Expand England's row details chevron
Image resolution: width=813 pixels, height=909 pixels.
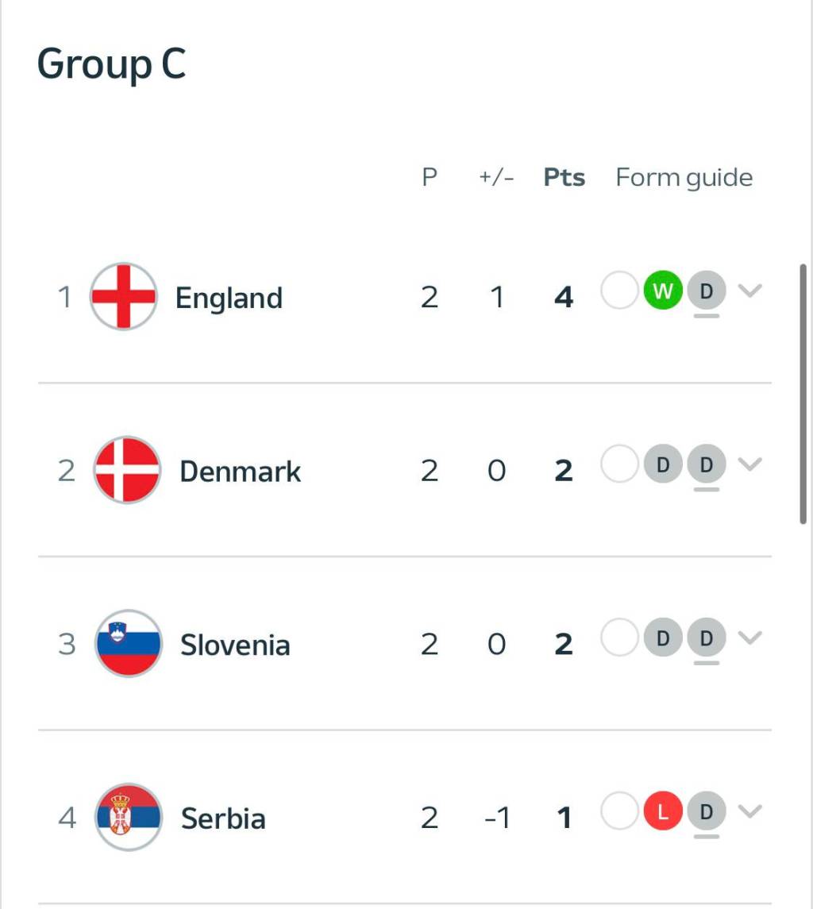[x=749, y=291]
